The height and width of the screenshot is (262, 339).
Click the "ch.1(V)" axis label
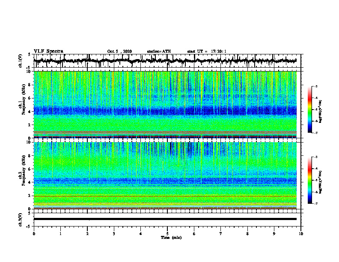pyautogui.click(x=20, y=61)
